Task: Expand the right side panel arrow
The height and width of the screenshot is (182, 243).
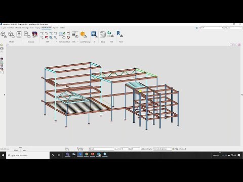Action: point(241,95)
